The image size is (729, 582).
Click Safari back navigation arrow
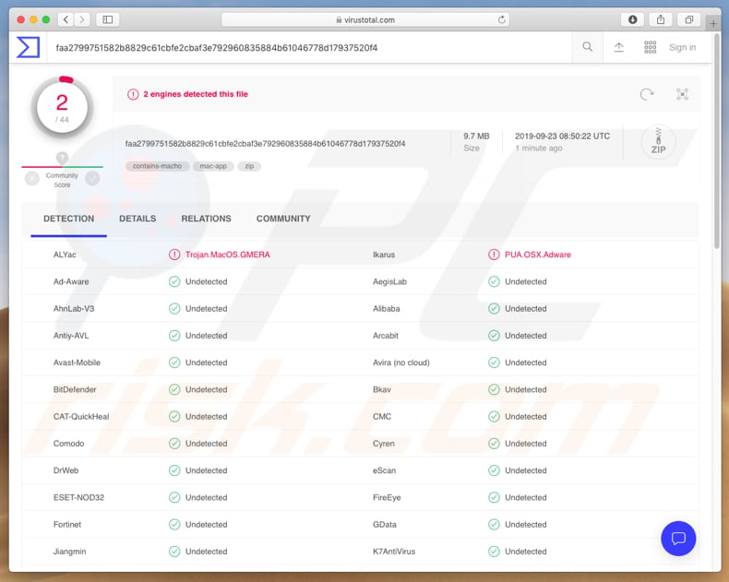coord(66,19)
